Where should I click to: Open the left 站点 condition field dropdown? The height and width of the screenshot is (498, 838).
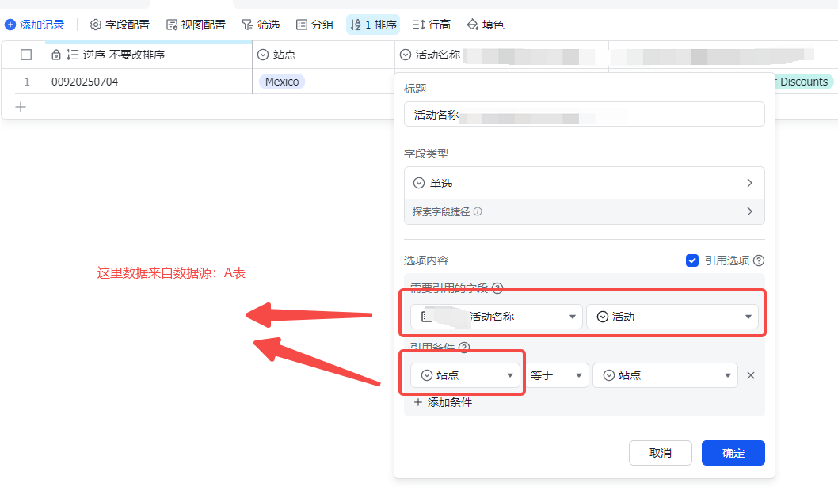[x=465, y=375]
